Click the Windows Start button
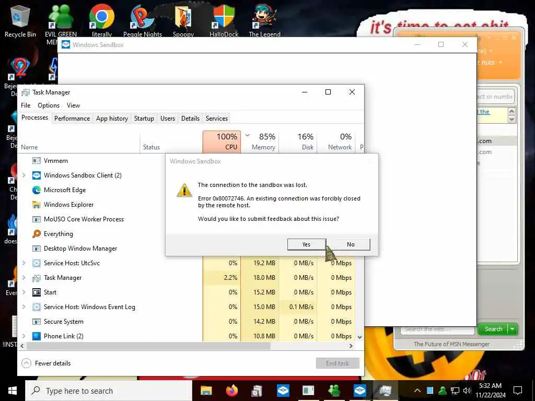 tap(13, 391)
